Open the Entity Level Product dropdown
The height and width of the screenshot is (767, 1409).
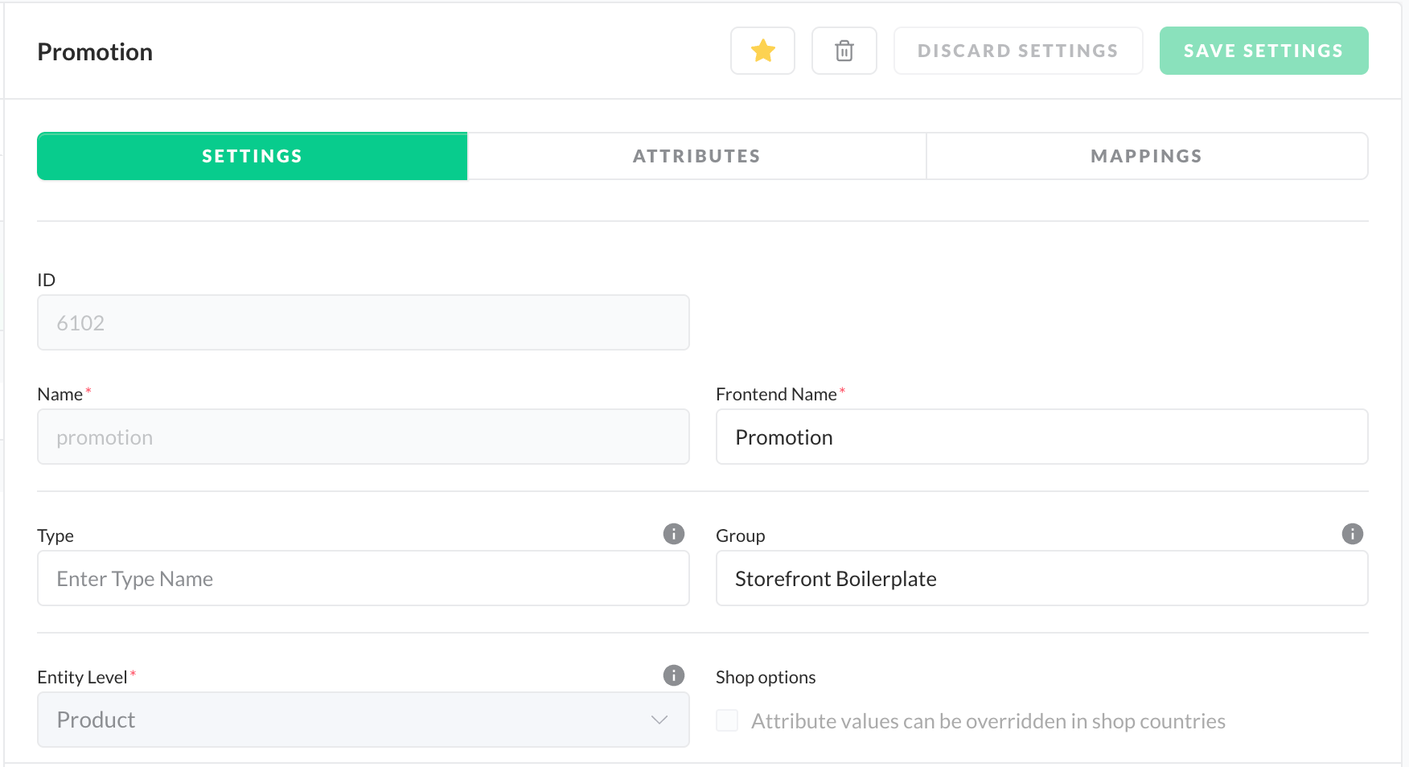(364, 720)
